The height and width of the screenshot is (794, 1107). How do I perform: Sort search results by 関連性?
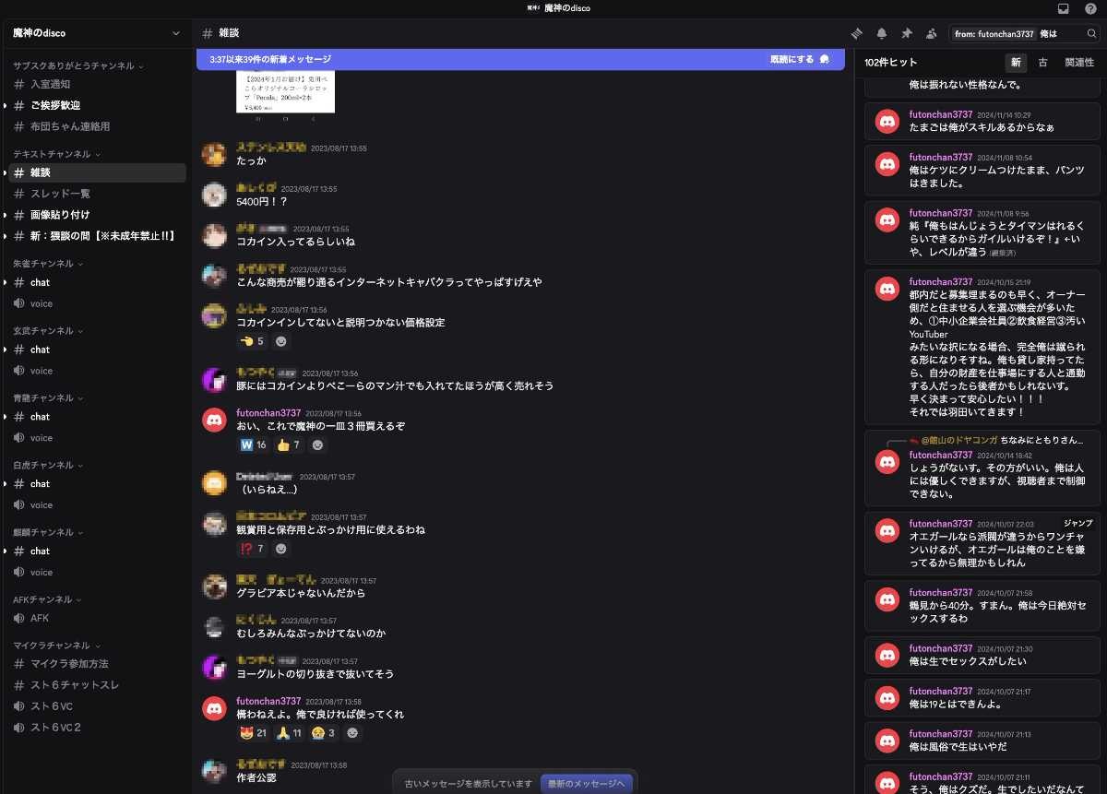tap(1079, 63)
